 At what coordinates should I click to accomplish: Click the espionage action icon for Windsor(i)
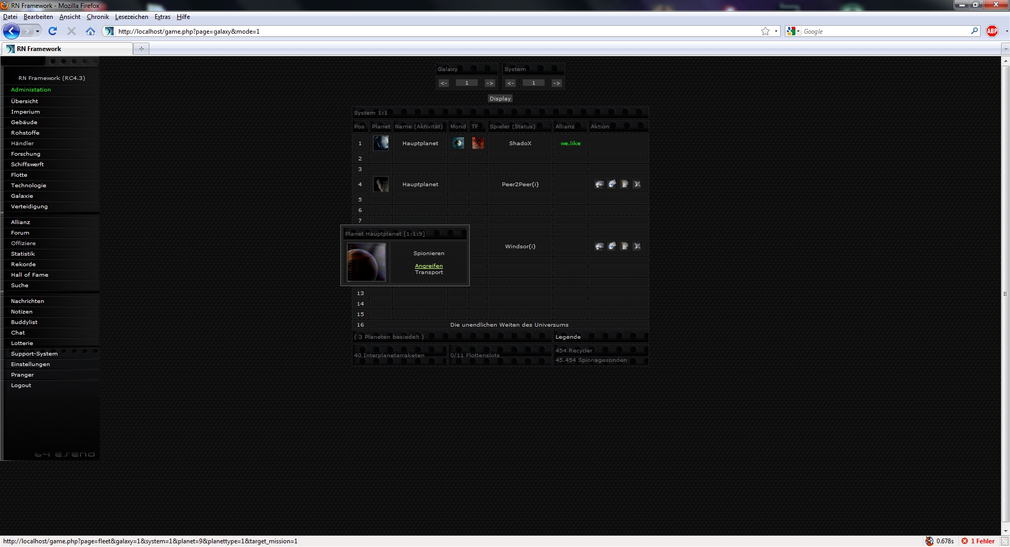[599, 246]
